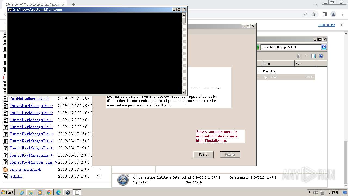
Task: Open the view options dropdown arrow
Action: (306, 56)
